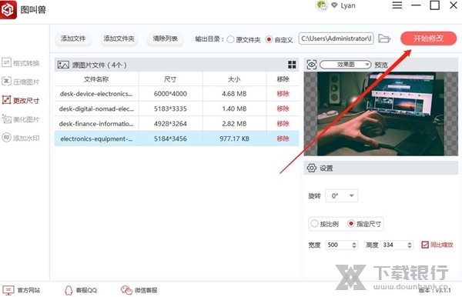This screenshot has height=297, width=462.
Task: Adjust 宽度 value with stepper arrows
Action: [x=354, y=245]
